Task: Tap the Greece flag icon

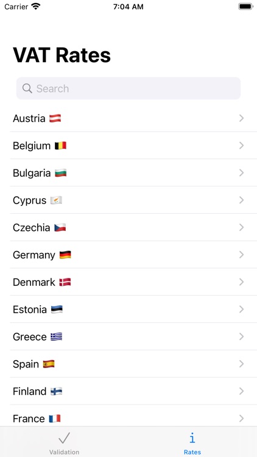Action: [x=57, y=336]
